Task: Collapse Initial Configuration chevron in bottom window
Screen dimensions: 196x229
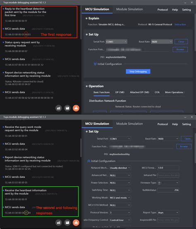Action: [88, 161]
